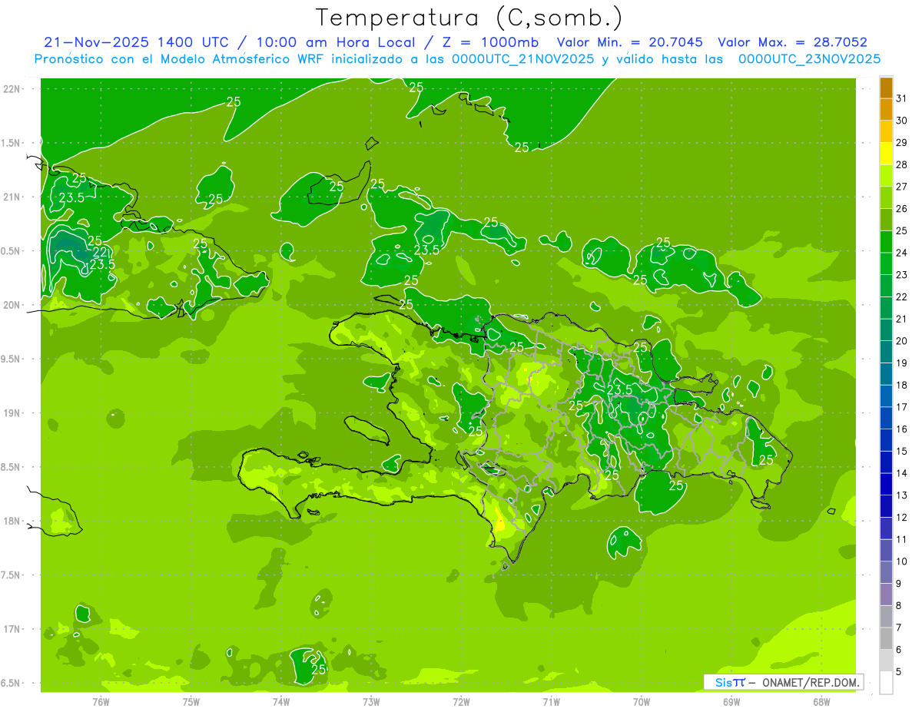Image resolution: width=922 pixels, height=712 pixels.
Task: Click the "18N" latitude axis label
Action: click(x=12, y=522)
